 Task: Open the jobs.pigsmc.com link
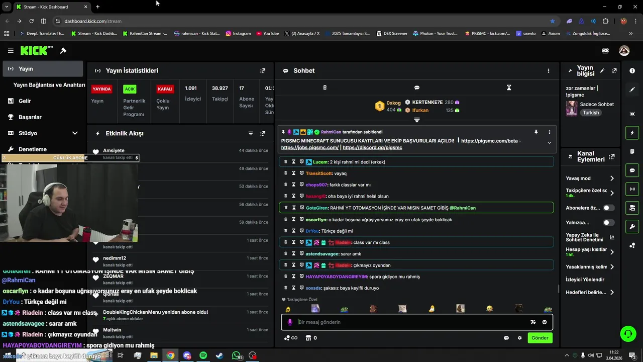point(310,148)
